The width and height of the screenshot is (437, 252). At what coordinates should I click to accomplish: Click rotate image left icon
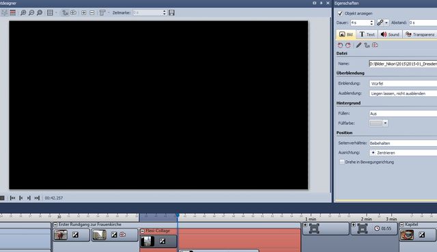tap(340, 45)
